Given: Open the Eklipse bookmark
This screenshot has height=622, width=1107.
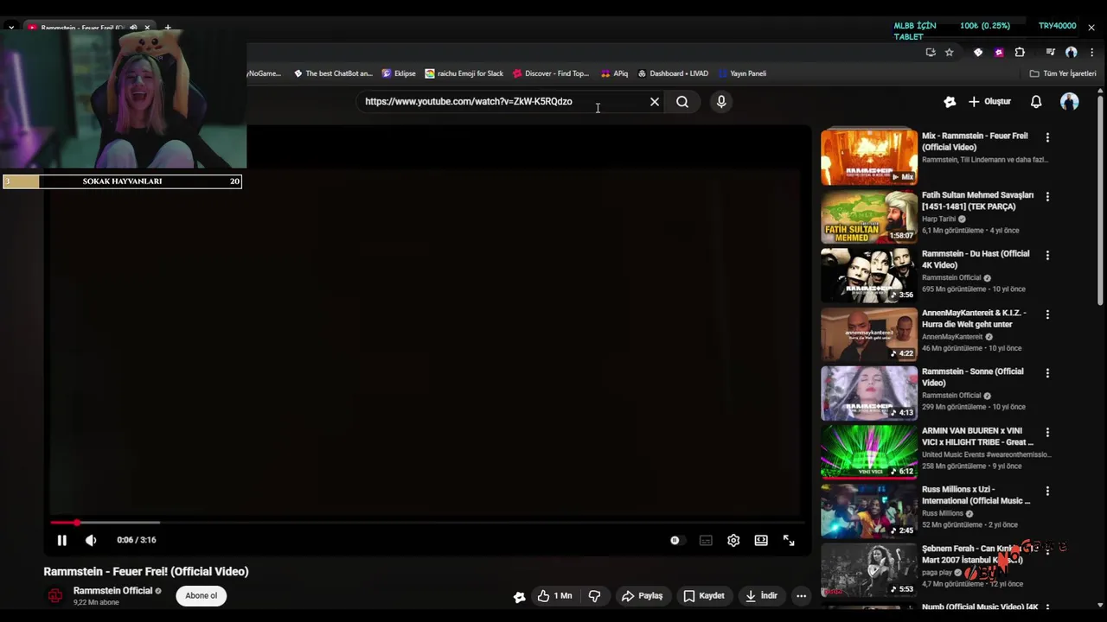Looking at the screenshot, I should pyautogui.click(x=399, y=73).
